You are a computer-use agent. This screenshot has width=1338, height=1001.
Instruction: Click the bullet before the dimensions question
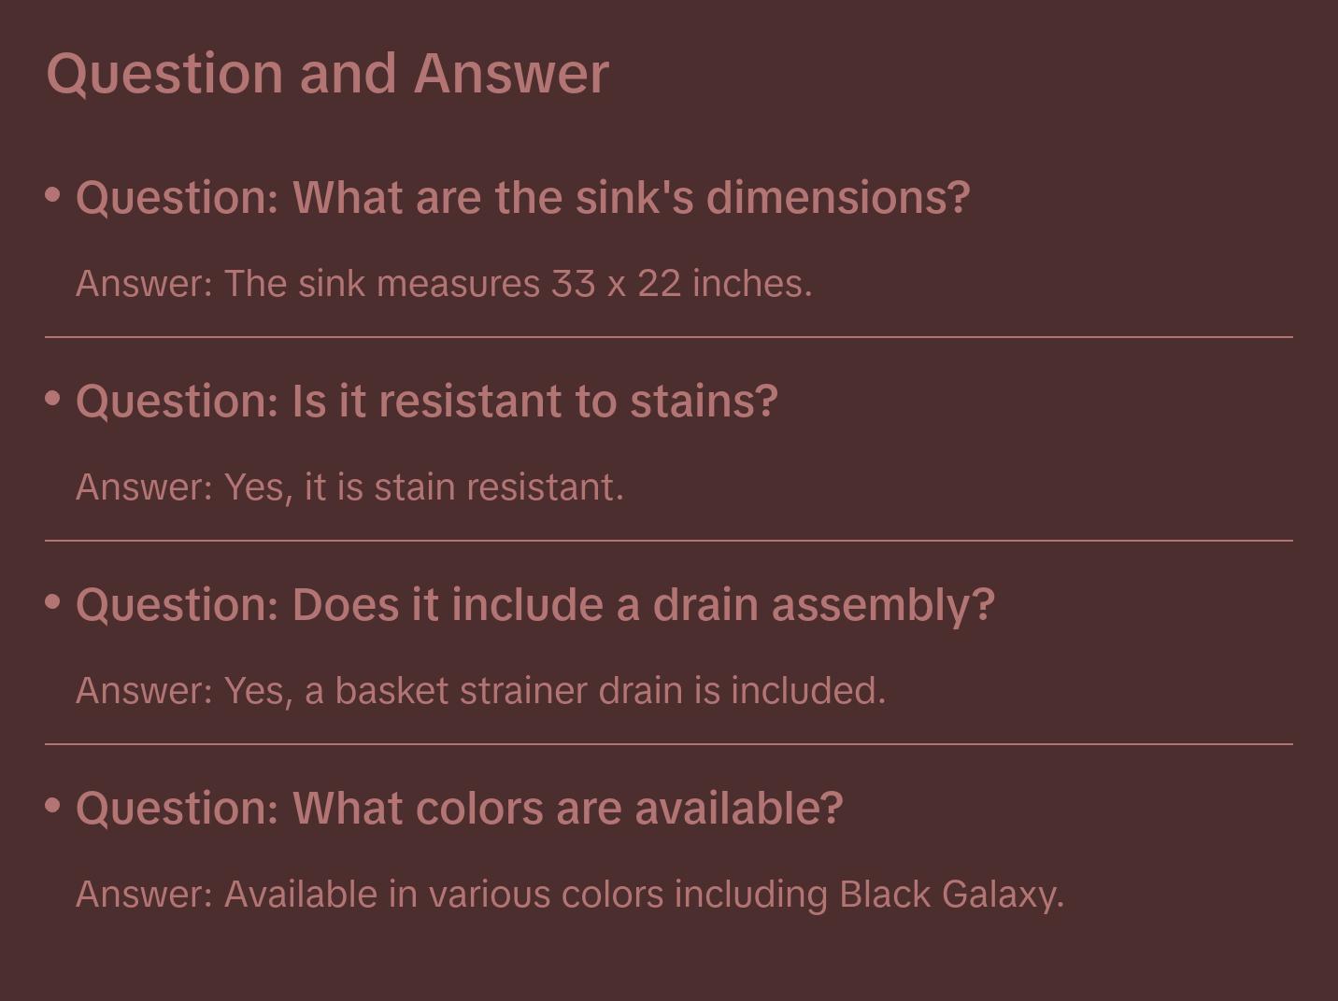[x=53, y=195]
